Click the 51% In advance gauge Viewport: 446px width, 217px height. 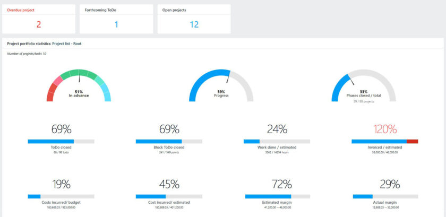pos(79,85)
